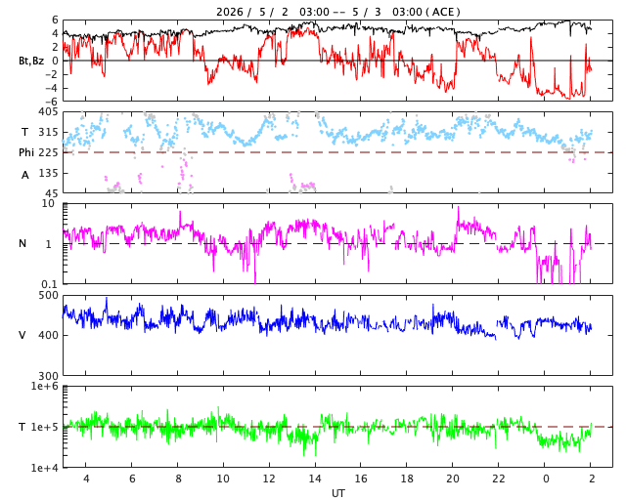Click the '12' hour label on UT axis

[269, 479]
